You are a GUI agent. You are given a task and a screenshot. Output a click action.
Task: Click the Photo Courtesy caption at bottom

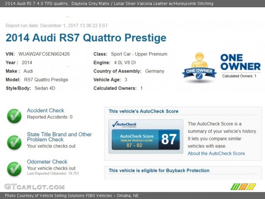[x=72, y=196]
